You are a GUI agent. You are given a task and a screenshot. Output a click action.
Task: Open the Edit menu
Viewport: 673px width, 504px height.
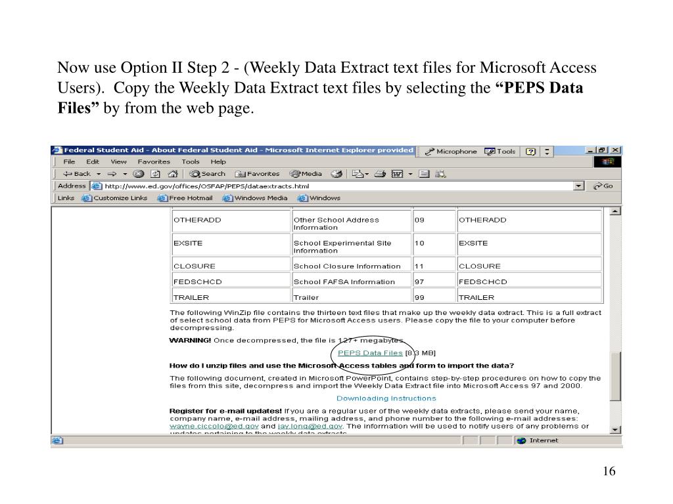click(x=92, y=162)
